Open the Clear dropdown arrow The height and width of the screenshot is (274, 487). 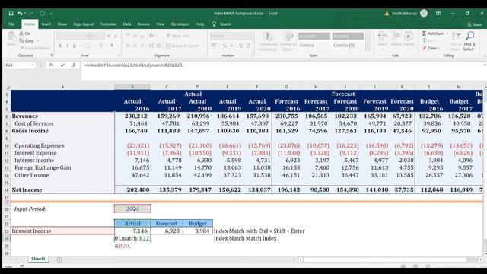(438, 48)
